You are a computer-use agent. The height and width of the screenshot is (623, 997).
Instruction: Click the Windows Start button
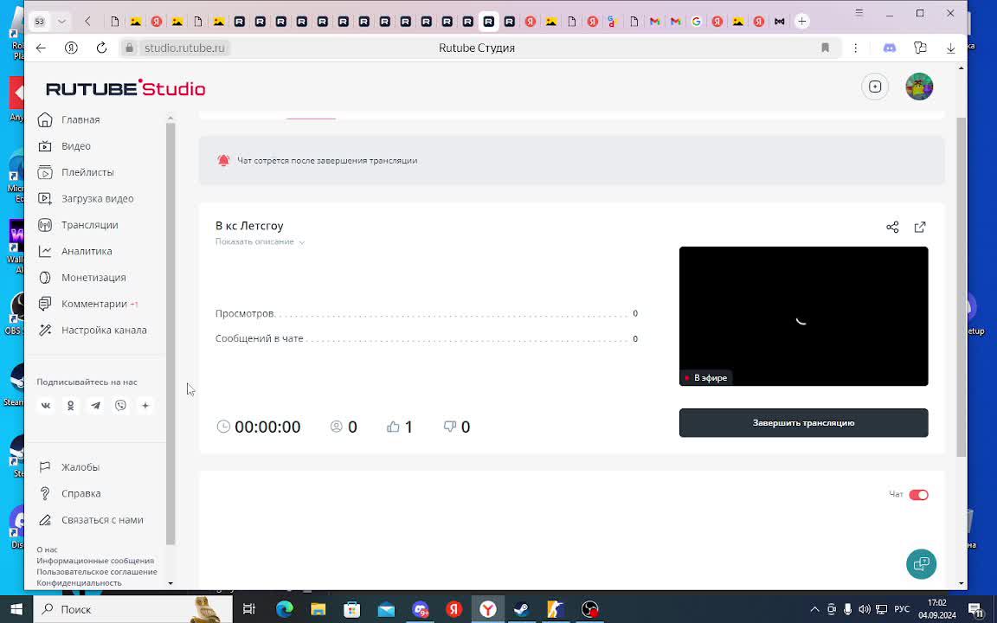(x=16, y=609)
